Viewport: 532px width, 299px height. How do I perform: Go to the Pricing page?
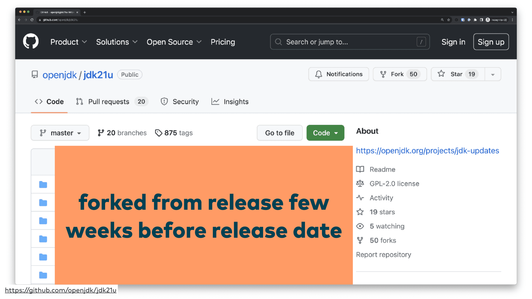coord(223,42)
